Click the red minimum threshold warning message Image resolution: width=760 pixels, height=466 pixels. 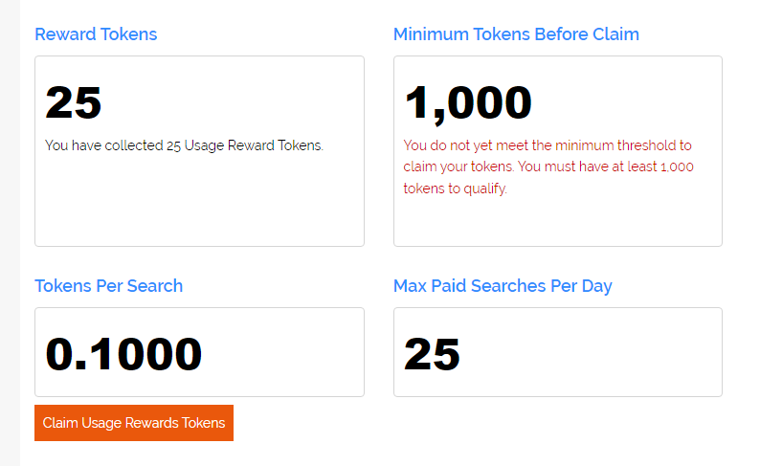click(548, 166)
